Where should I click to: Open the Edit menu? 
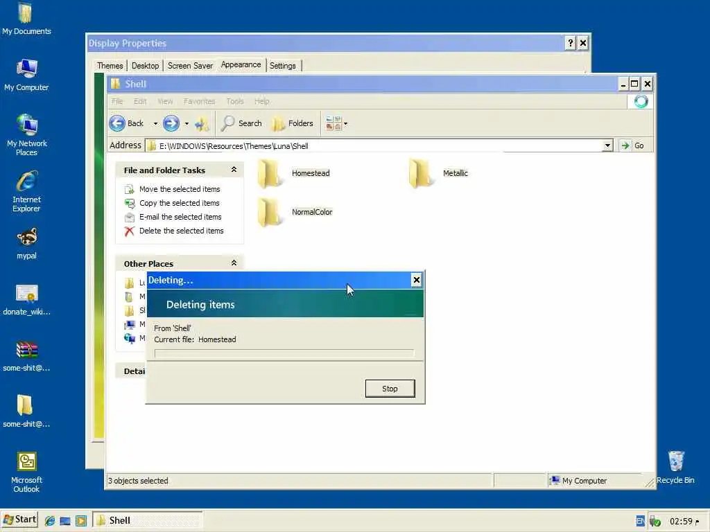pyautogui.click(x=140, y=101)
